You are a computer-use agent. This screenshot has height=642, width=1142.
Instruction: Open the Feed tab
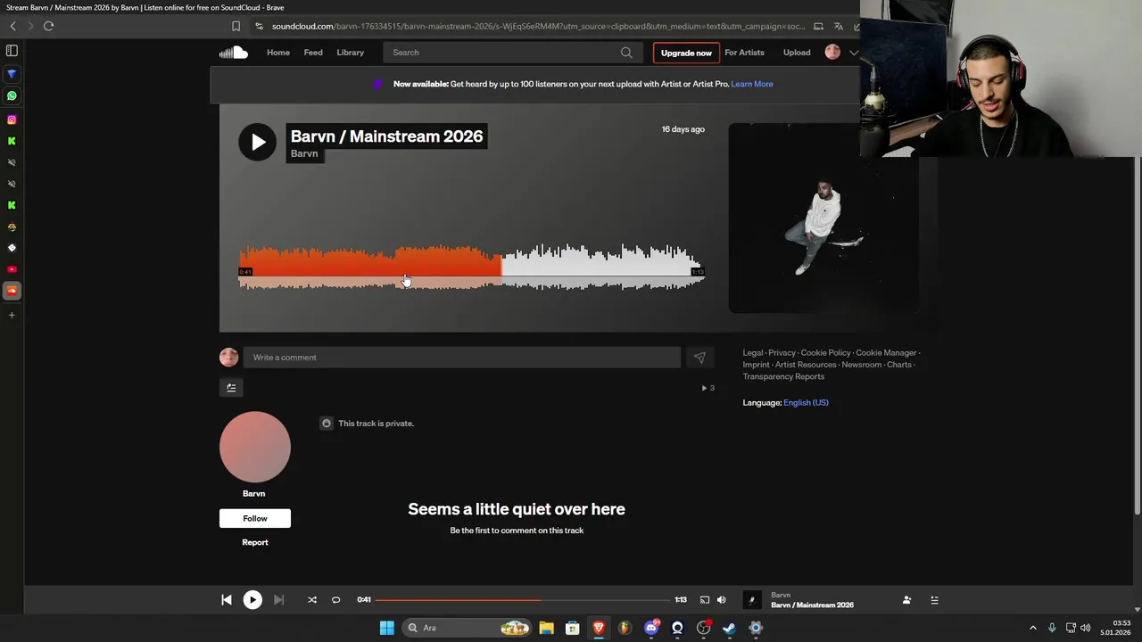click(x=313, y=53)
